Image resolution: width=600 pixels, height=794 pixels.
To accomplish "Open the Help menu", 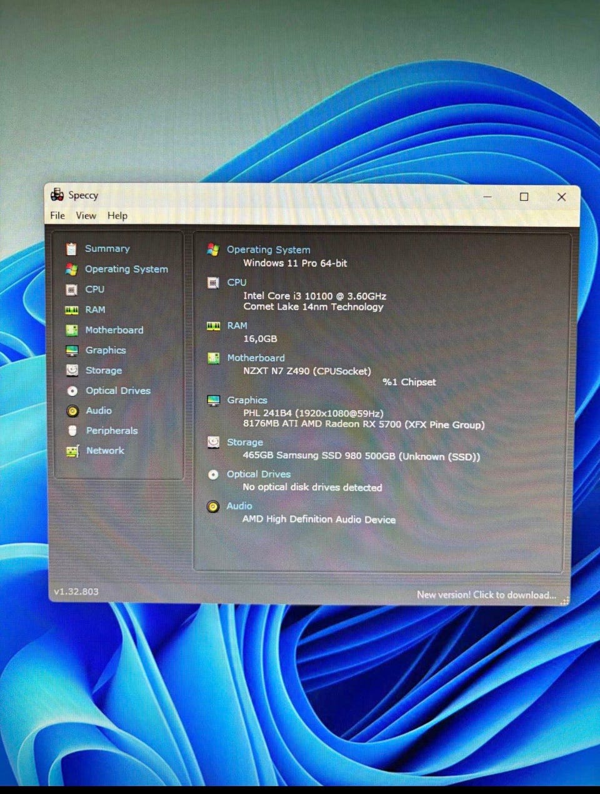I will coord(117,216).
